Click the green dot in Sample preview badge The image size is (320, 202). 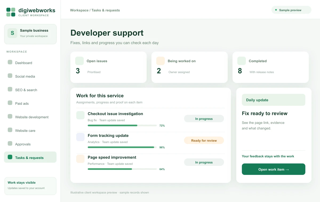pos(276,10)
